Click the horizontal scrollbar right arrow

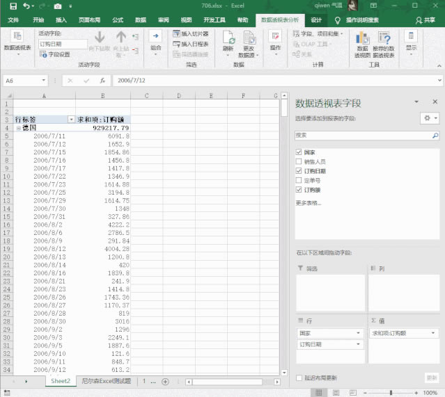[x=277, y=382]
